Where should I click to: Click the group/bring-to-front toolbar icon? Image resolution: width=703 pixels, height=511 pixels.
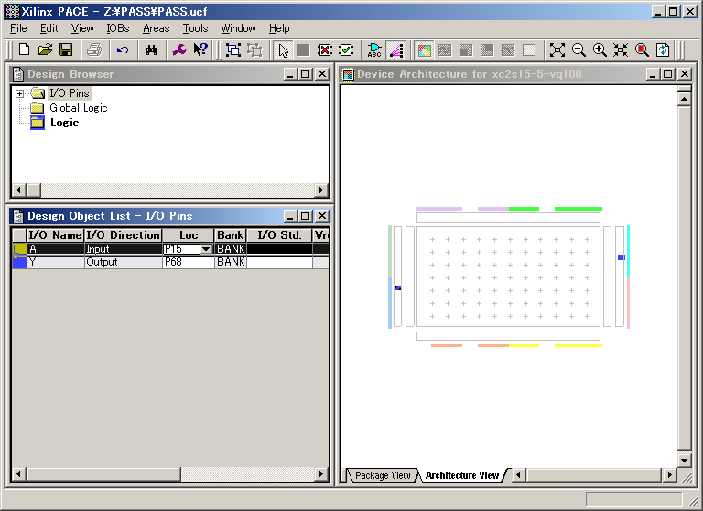pyautogui.click(x=233, y=49)
